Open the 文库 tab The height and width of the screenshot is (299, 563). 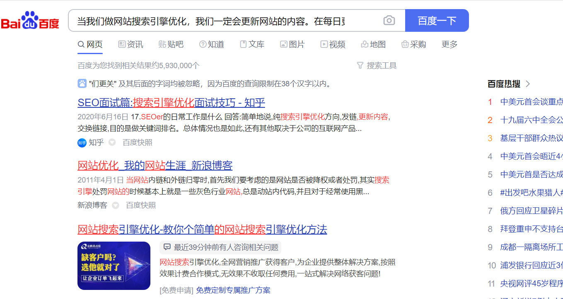coord(252,44)
